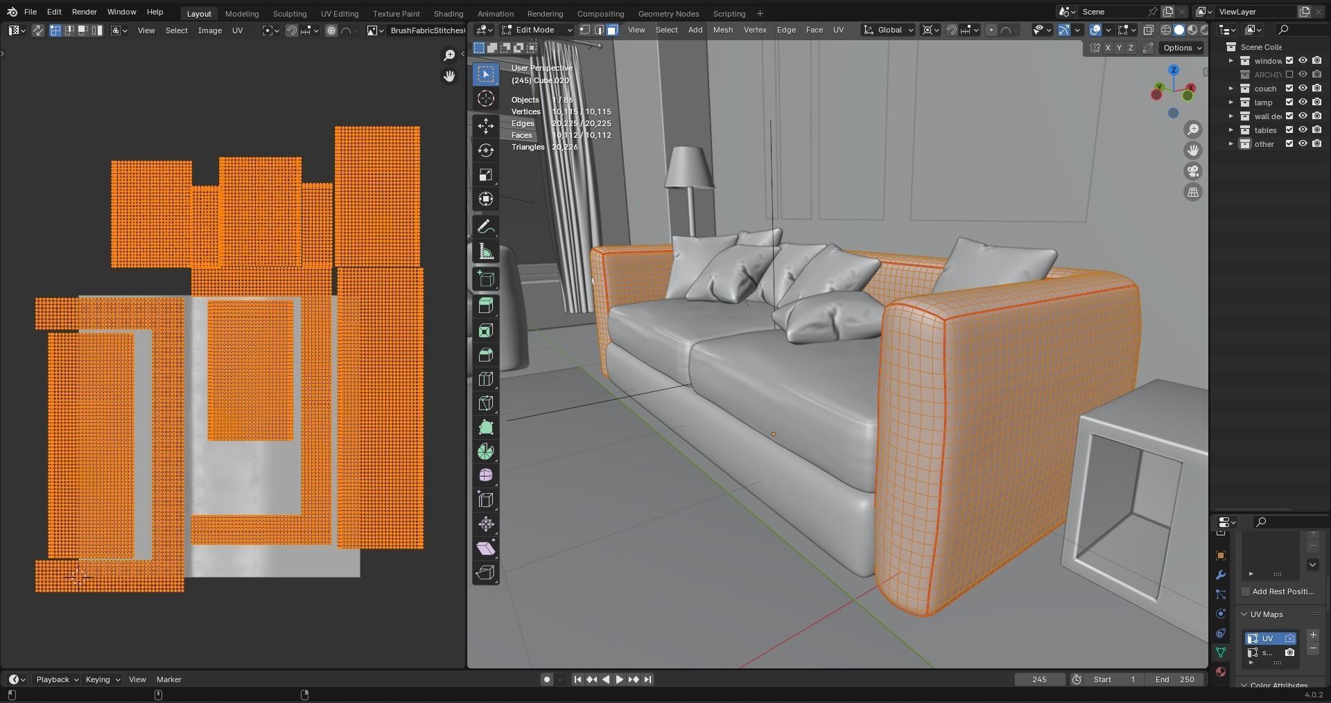The height and width of the screenshot is (703, 1331).
Task: Select the Move tool in viewport toolbar
Action: click(486, 125)
